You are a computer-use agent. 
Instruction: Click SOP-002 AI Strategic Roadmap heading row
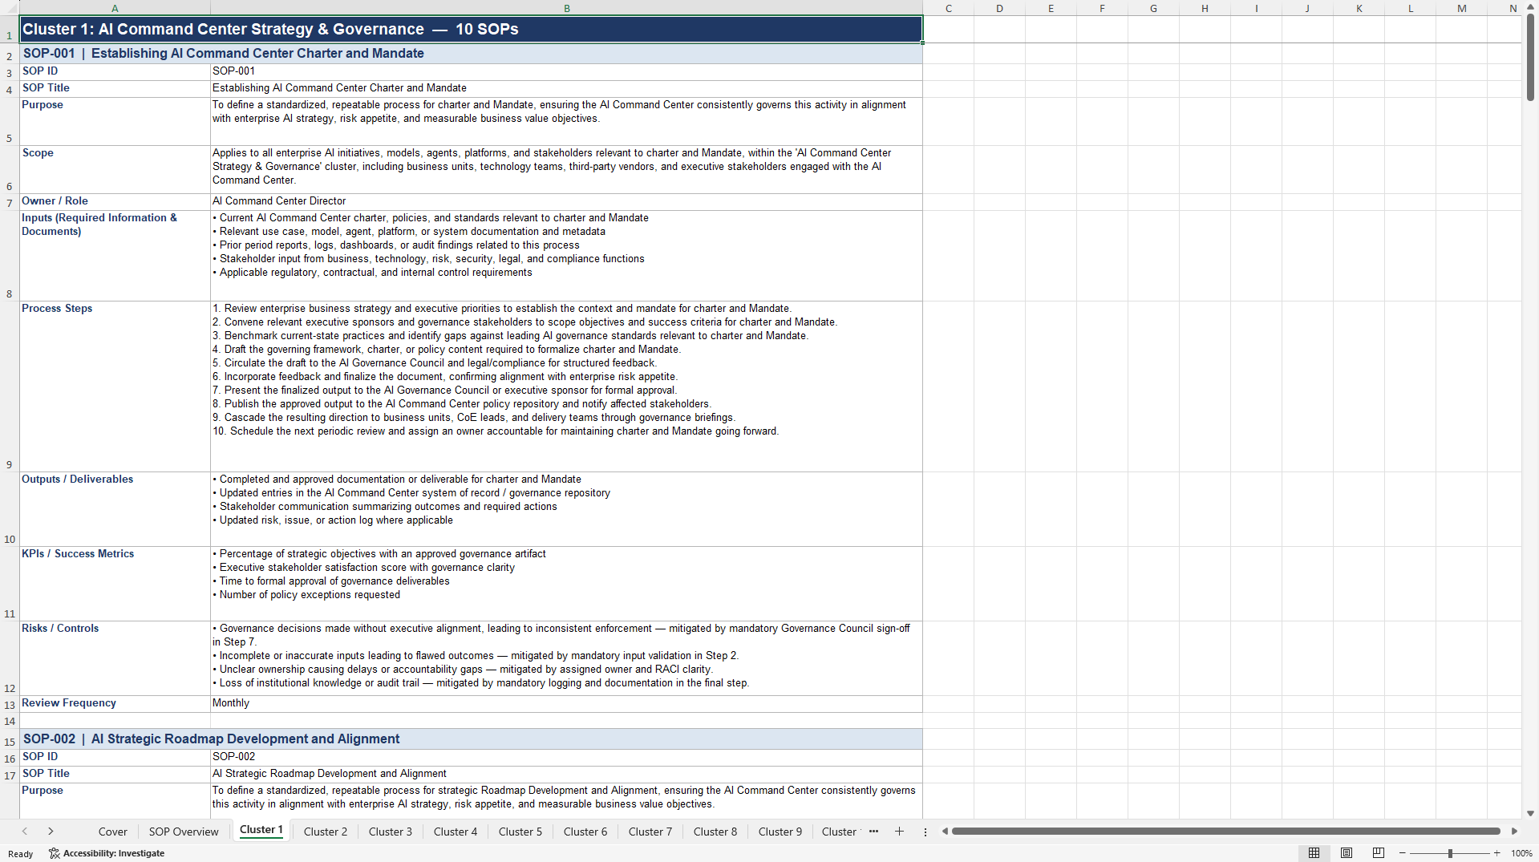[471, 739]
